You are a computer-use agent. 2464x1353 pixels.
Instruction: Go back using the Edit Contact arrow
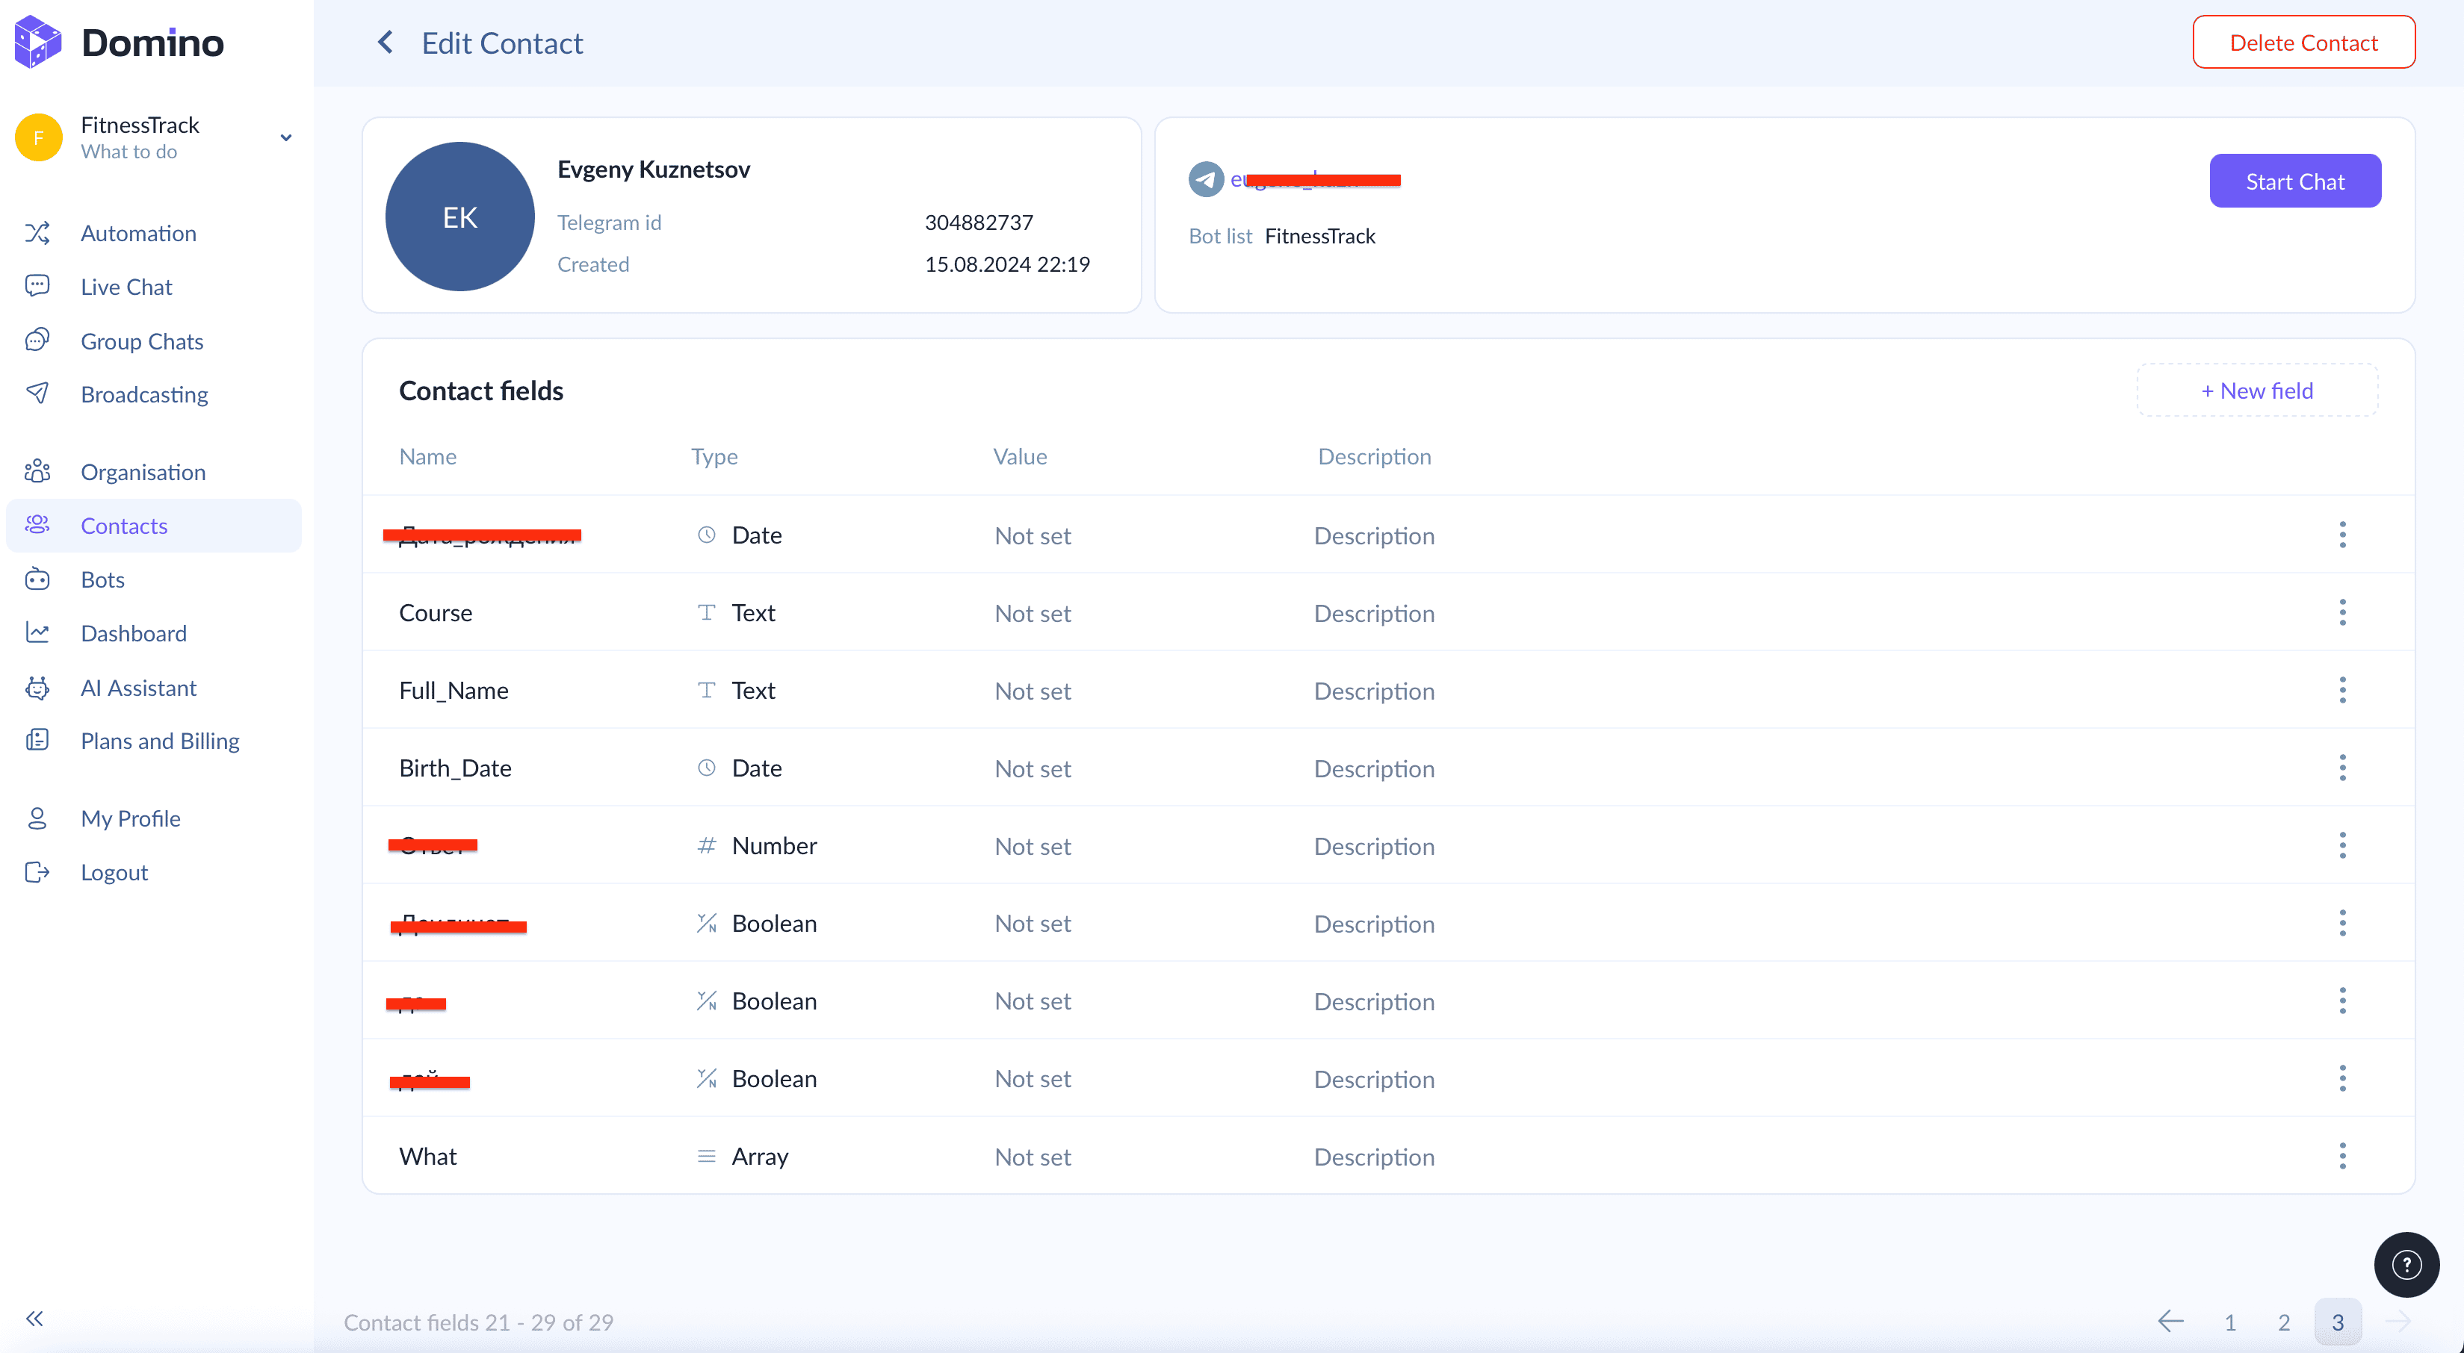386,42
